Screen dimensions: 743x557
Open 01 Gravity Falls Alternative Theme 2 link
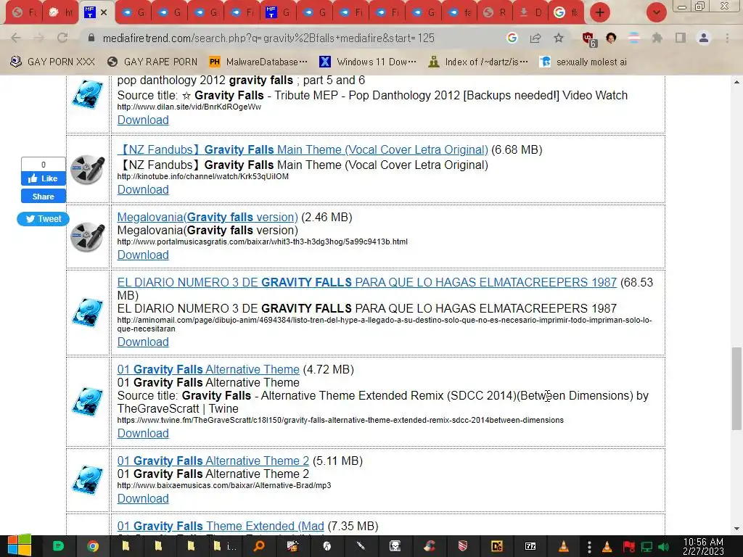pyautogui.click(x=213, y=461)
